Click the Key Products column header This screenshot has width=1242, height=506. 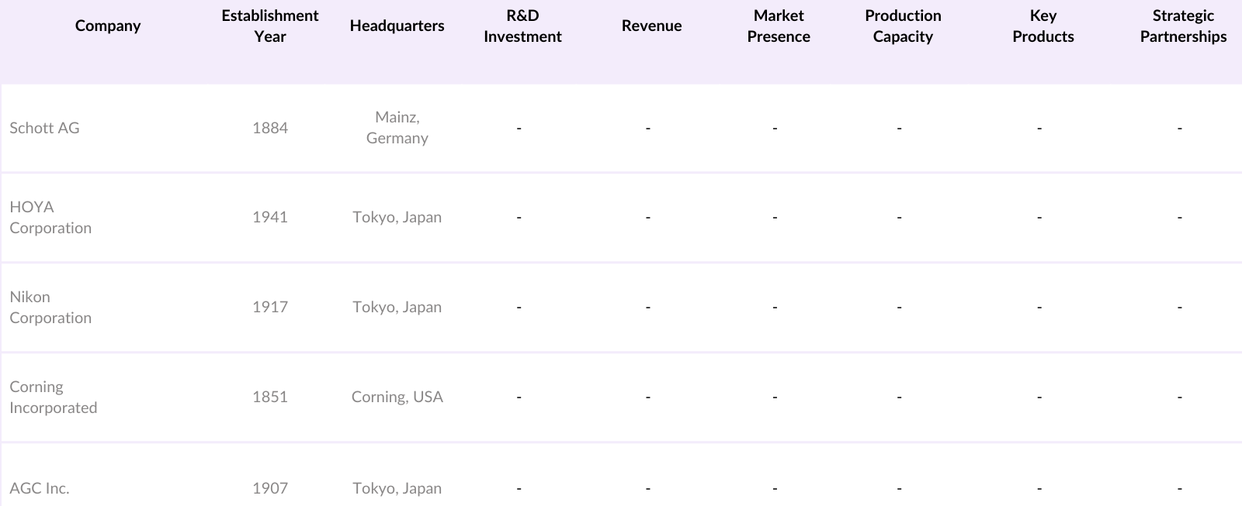[1043, 26]
